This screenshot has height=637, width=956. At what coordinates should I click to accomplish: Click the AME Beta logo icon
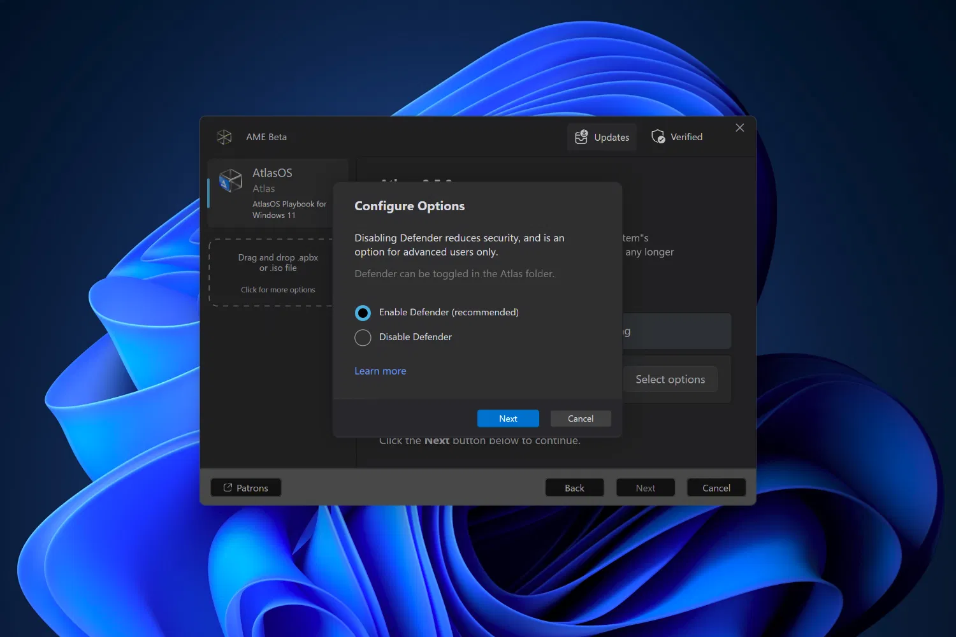click(x=224, y=137)
